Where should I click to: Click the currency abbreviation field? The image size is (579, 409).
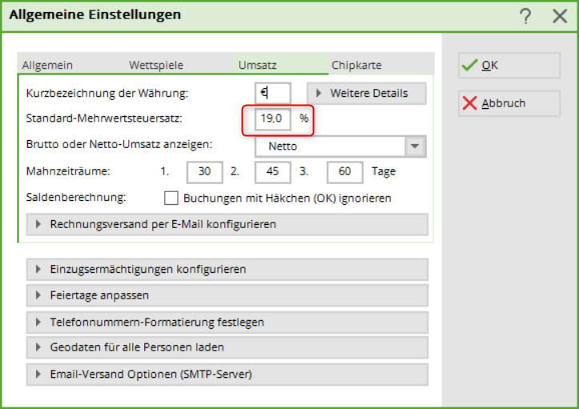(273, 93)
